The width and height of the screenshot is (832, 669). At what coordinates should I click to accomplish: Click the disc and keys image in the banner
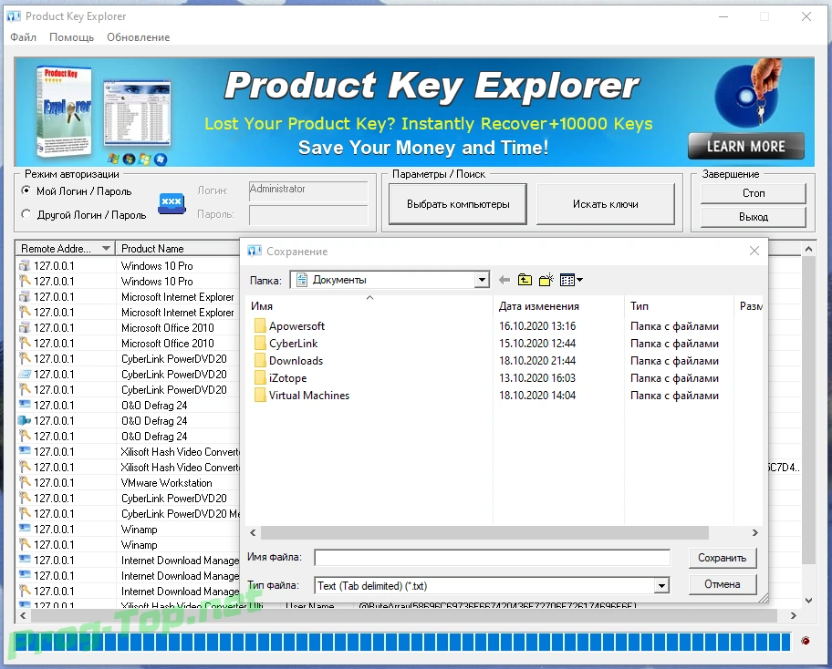point(749,93)
